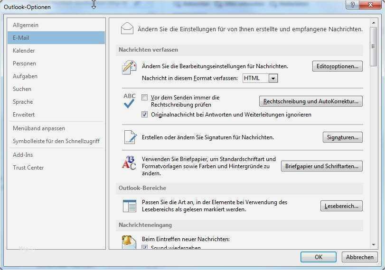Click the vertical scrollbar thumb

point(374,46)
